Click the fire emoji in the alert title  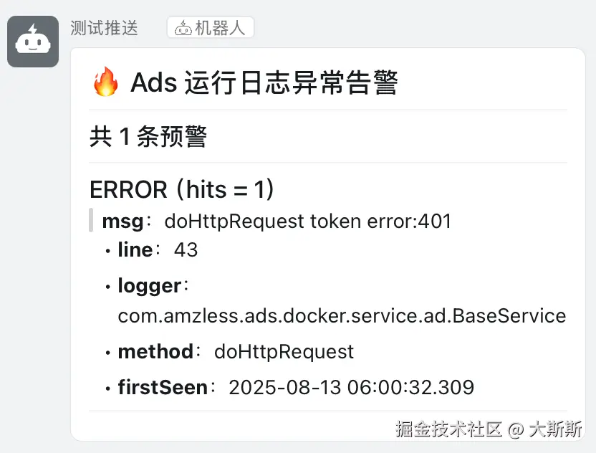(x=106, y=83)
